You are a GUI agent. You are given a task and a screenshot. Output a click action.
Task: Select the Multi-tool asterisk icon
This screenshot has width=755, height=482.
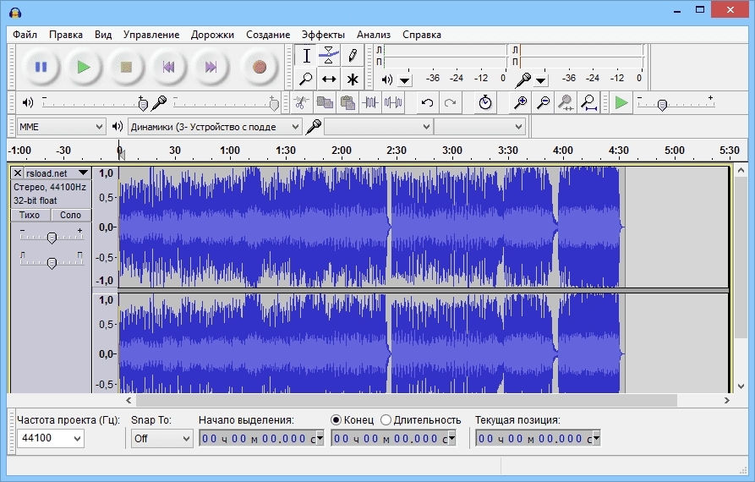(352, 79)
